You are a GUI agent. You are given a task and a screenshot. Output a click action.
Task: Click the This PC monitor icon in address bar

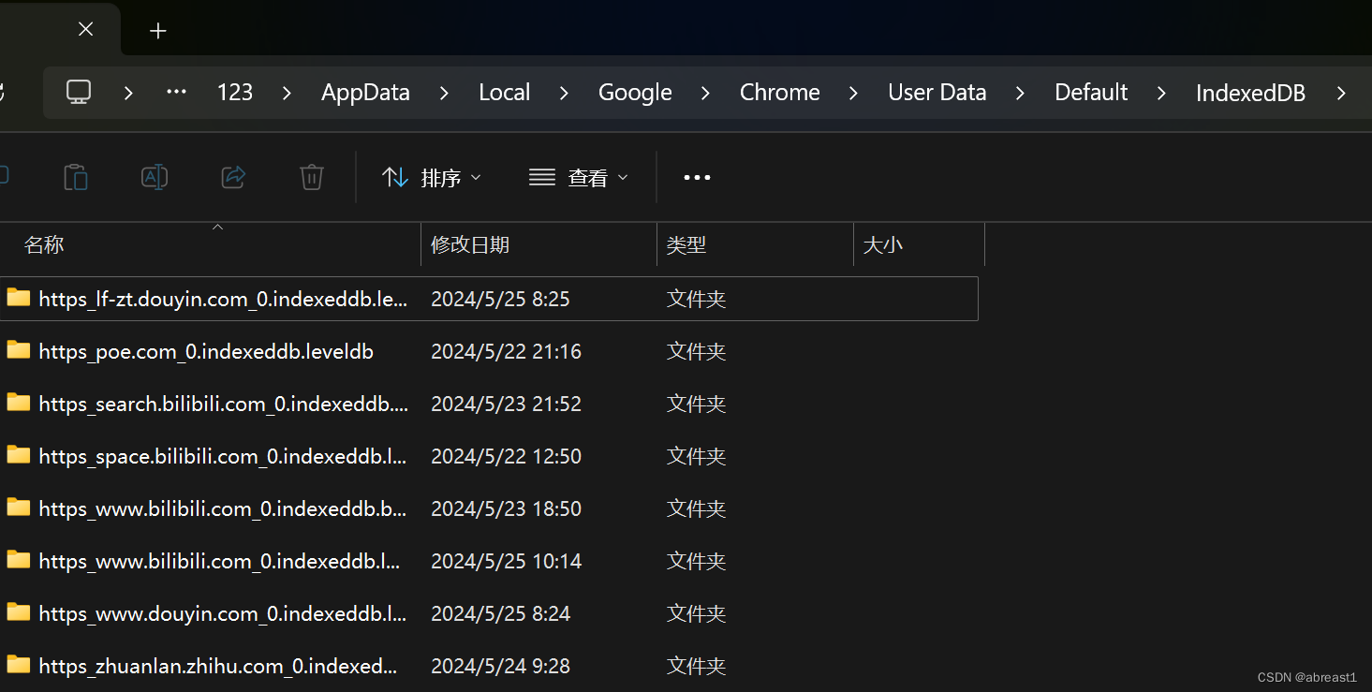pyautogui.click(x=79, y=92)
